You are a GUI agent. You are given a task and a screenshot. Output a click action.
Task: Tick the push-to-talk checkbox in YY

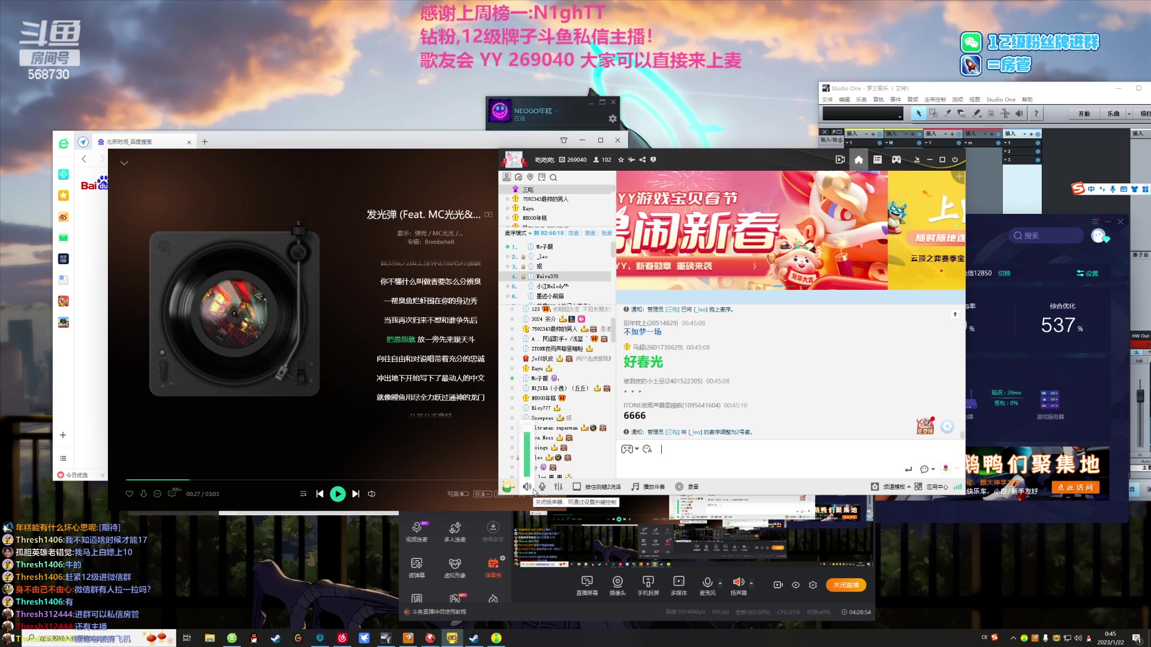coord(577,486)
